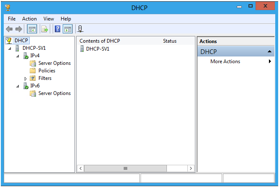279x187 pixels.
Task: Collapse the DHCP section in Actions pane
Action: point(269,51)
